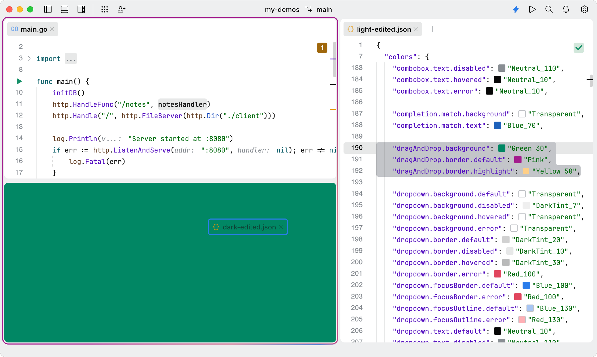Toggle the bottom panel icon
The height and width of the screenshot is (357, 597).
[x=65, y=10]
